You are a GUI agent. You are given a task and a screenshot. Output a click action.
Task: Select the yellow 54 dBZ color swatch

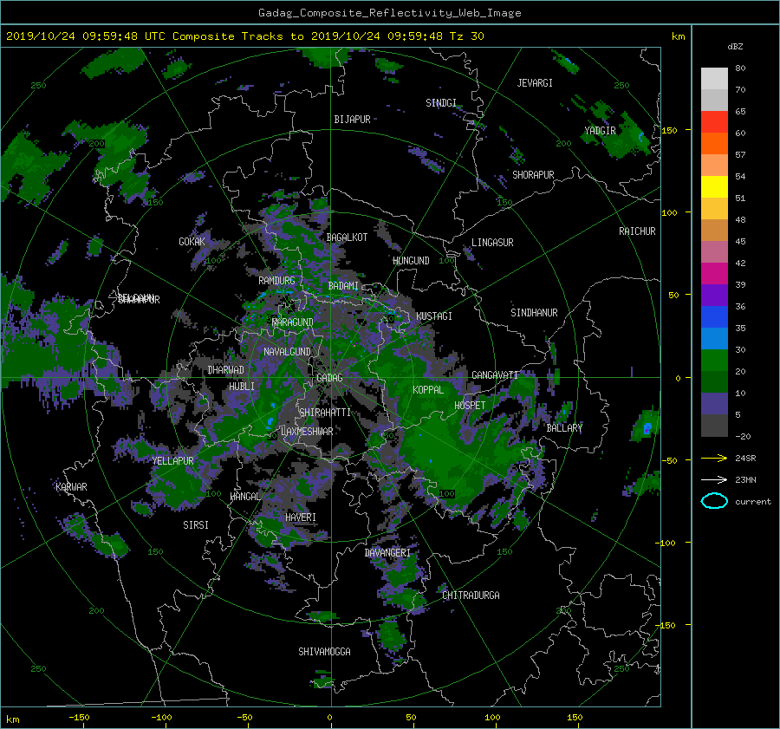click(x=714, y=186)
